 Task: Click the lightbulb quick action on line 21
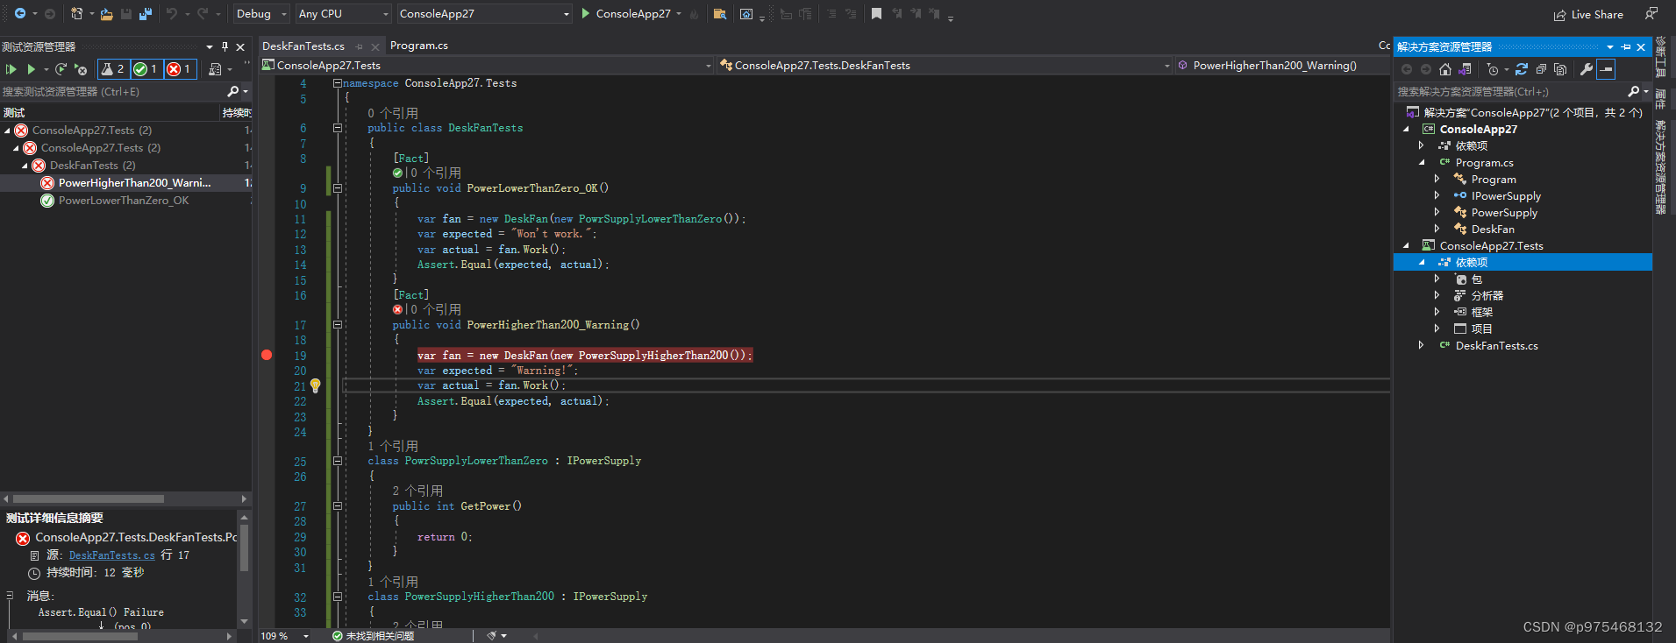pyautogui.click(x=316, y=385)
